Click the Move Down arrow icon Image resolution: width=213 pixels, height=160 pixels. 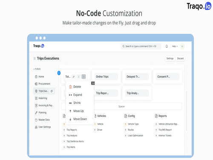70,119
